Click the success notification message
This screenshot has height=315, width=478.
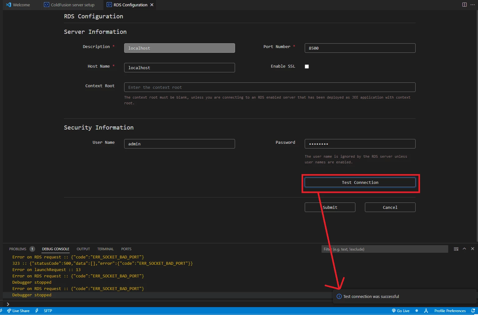point(371,296)
